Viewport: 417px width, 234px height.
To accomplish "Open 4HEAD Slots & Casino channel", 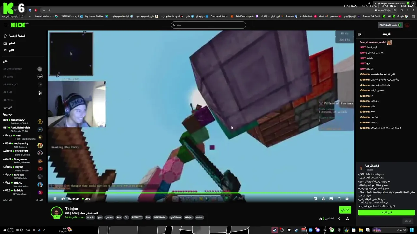I will (x=23, y=184).
